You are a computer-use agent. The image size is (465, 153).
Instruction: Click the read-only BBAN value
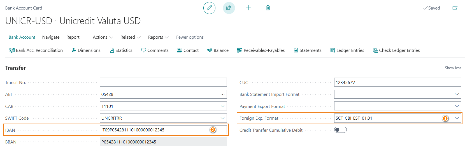(x=163, y=142)
